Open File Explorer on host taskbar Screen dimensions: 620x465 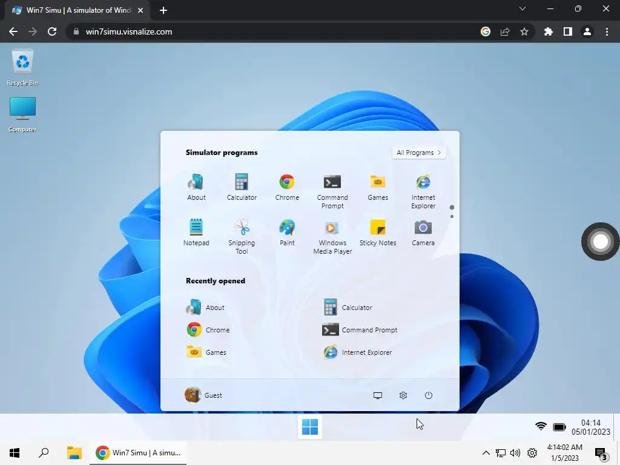click(74, 453)
